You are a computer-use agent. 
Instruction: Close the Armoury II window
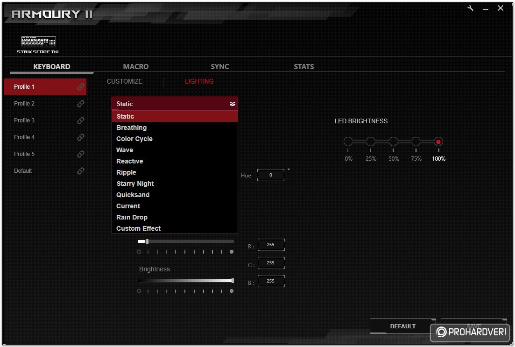tap(500, 8)
